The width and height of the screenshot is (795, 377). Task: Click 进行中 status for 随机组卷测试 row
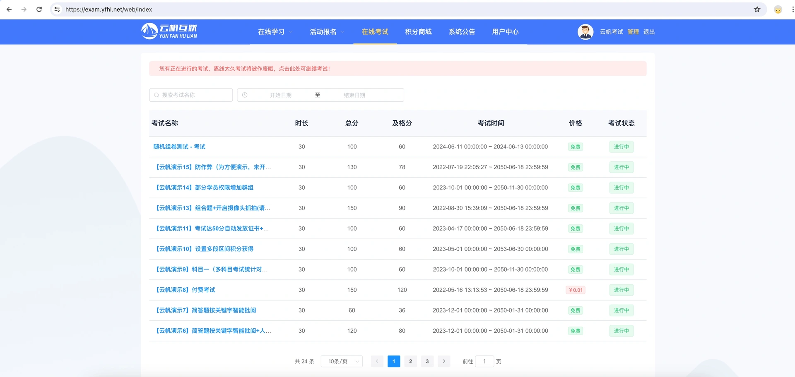coord(622,147)
